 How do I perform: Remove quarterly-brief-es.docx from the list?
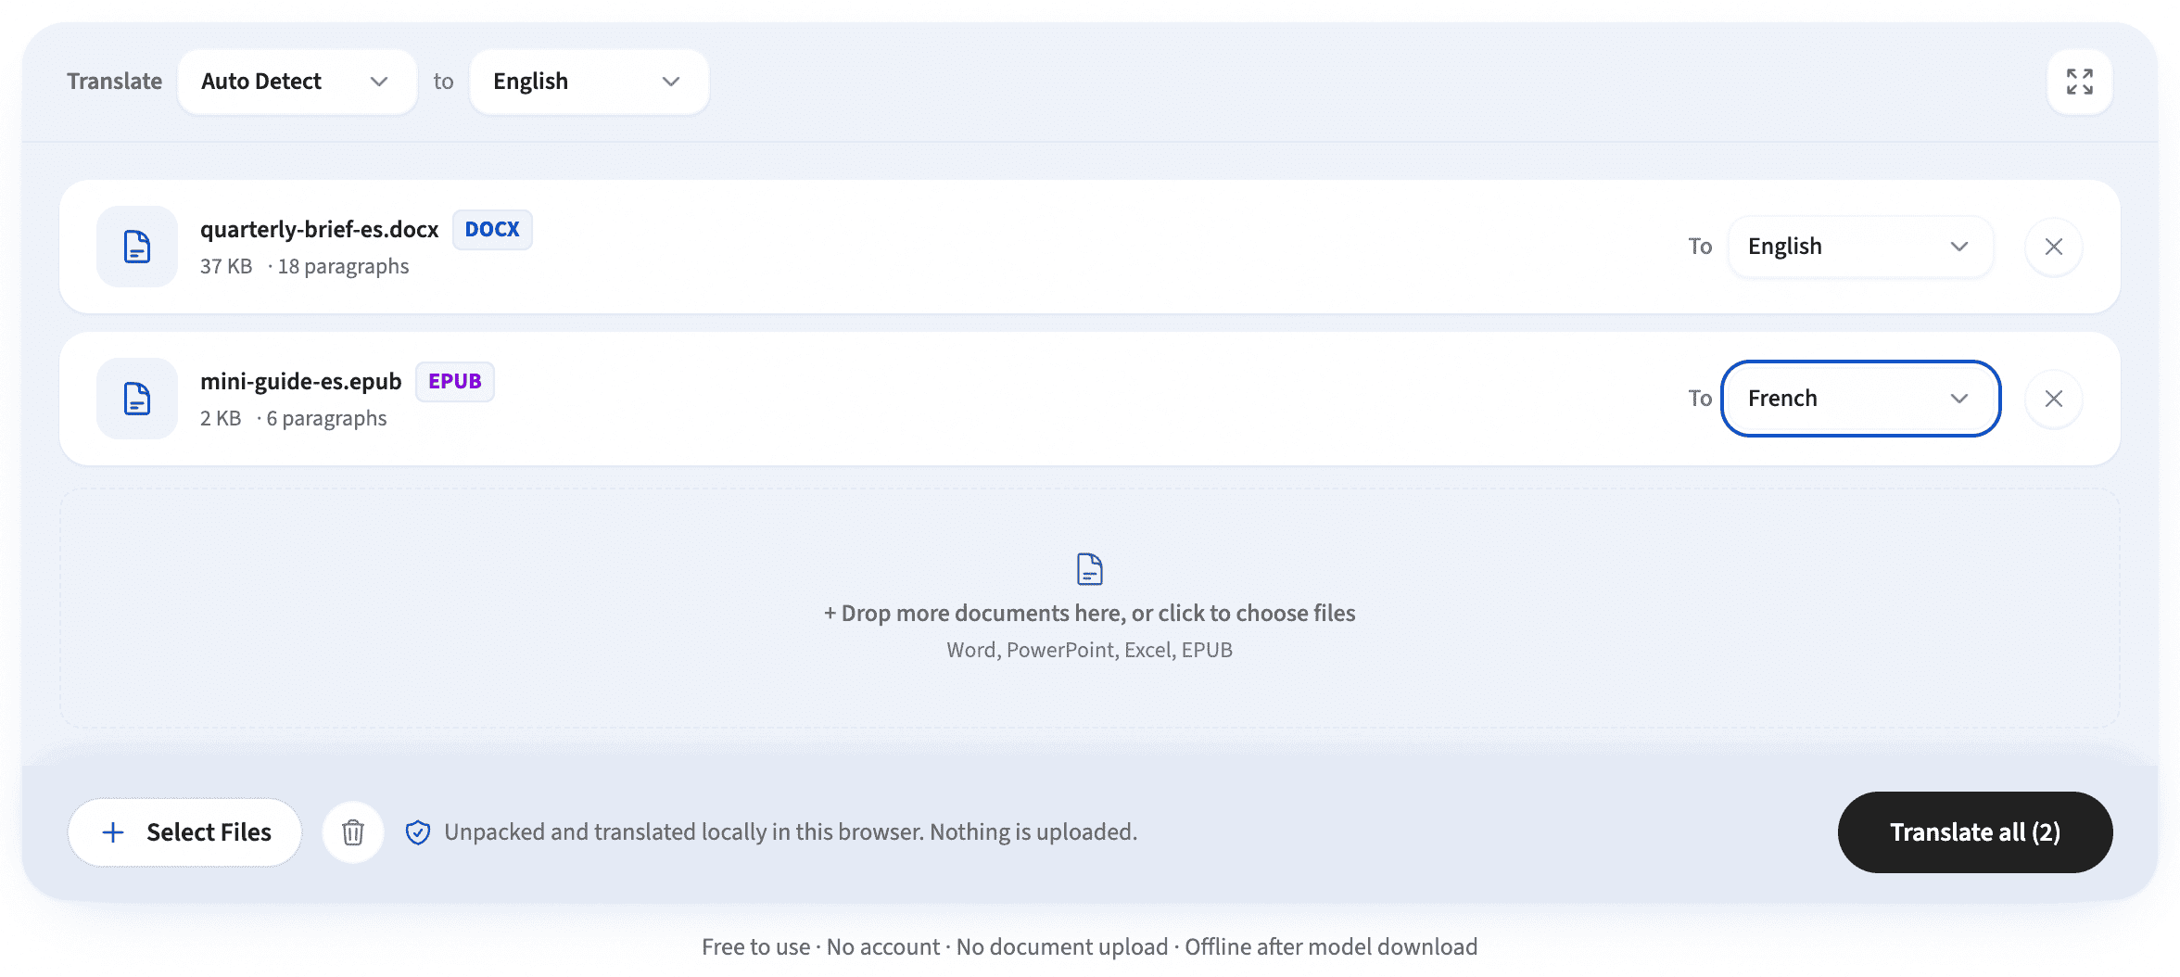[x=2054, y=247]
